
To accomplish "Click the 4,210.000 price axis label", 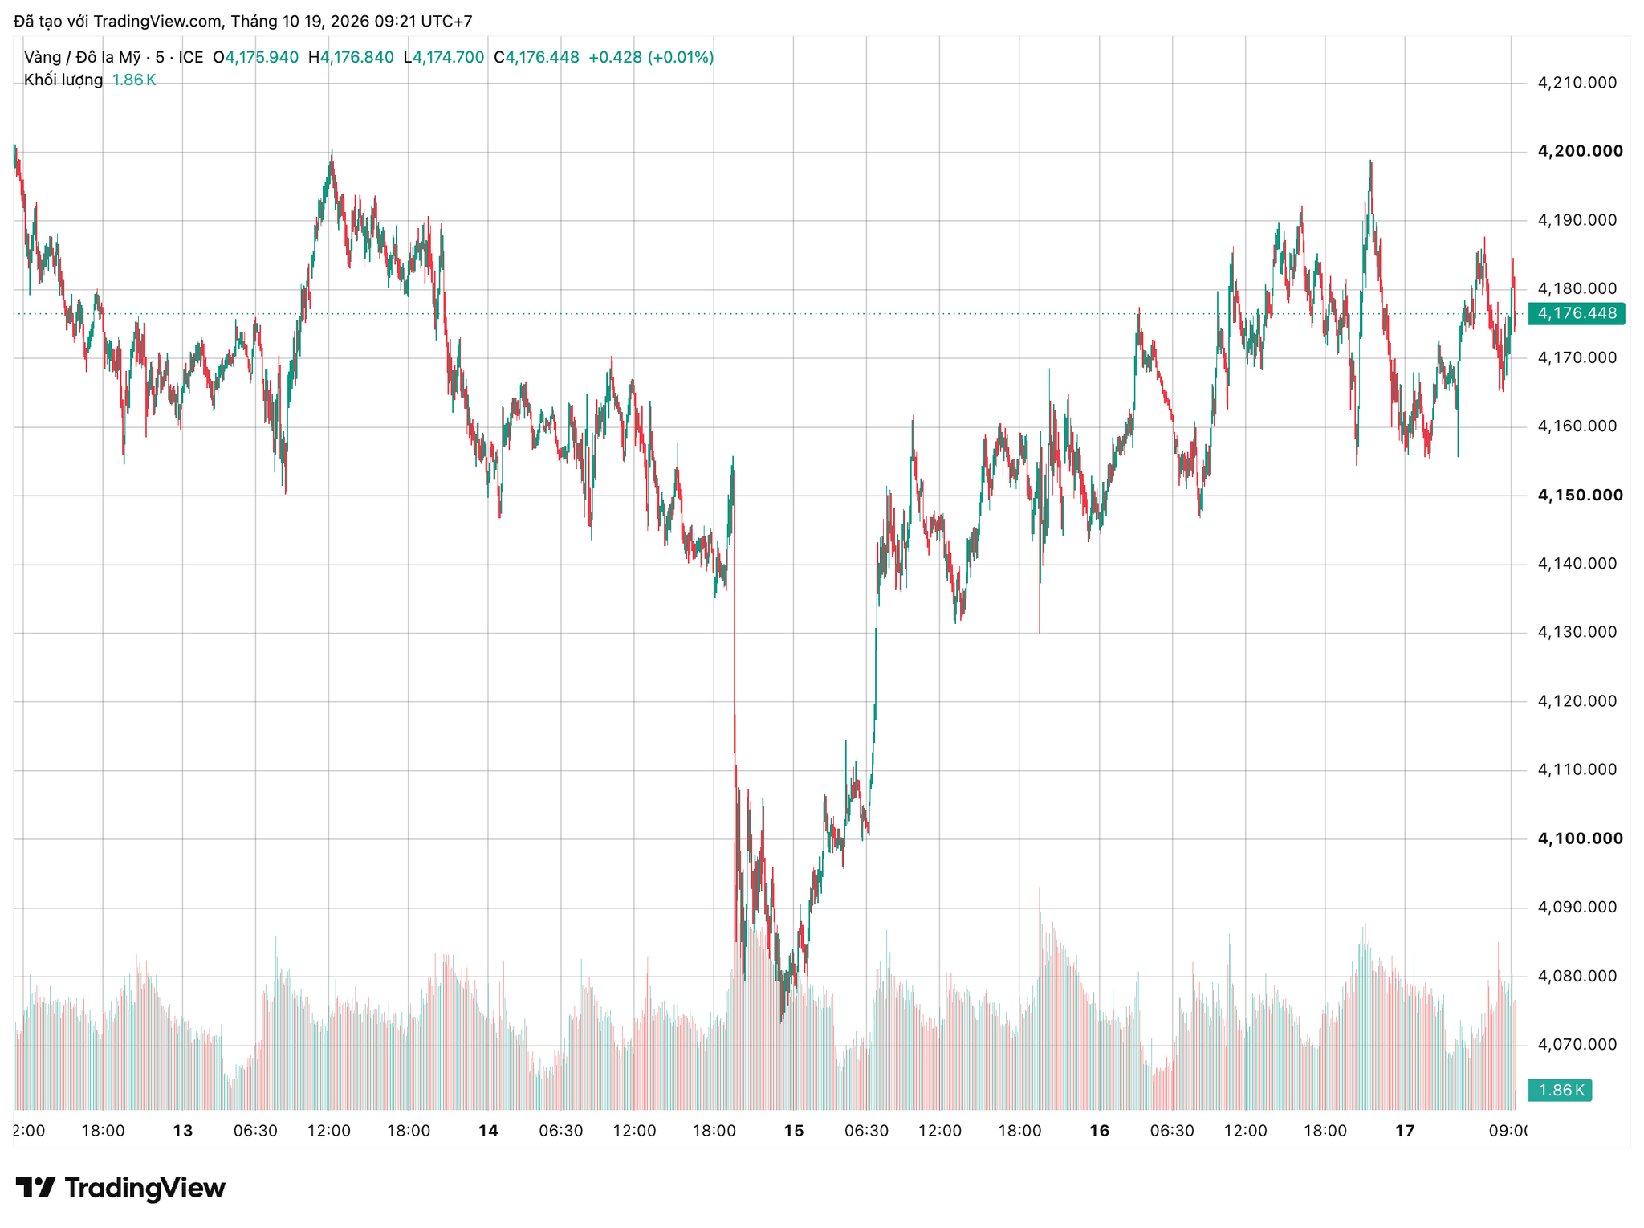I will [1577, 83].
